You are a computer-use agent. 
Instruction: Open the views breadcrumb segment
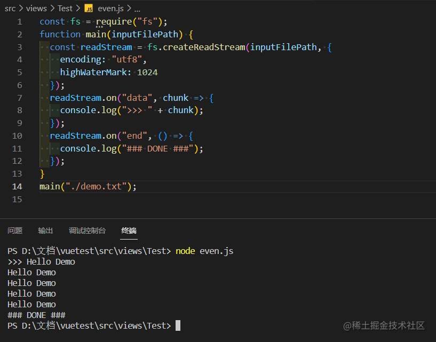point(36,9)
